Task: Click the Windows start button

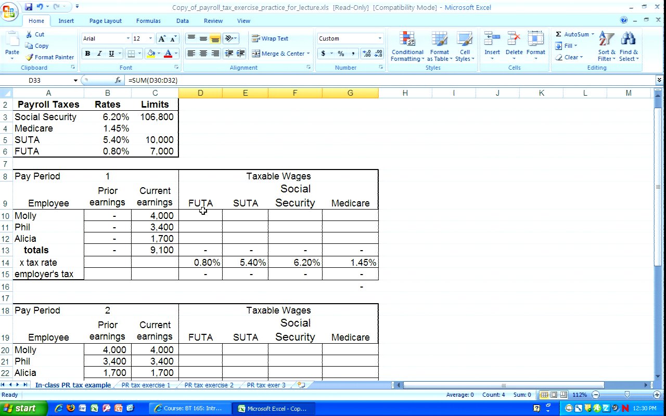Action: 20,408
